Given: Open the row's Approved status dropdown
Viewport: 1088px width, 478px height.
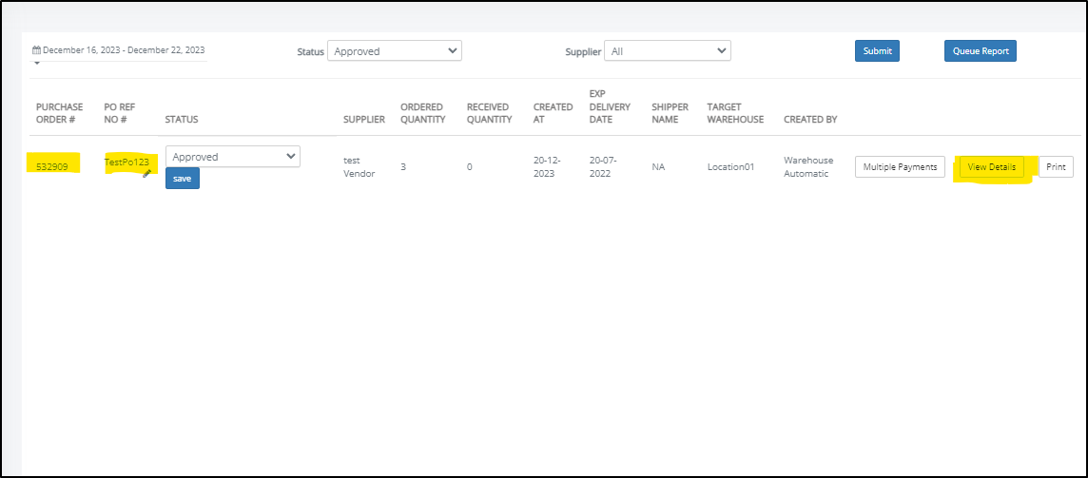Looking at the screenshot, I should coord(233,157).
